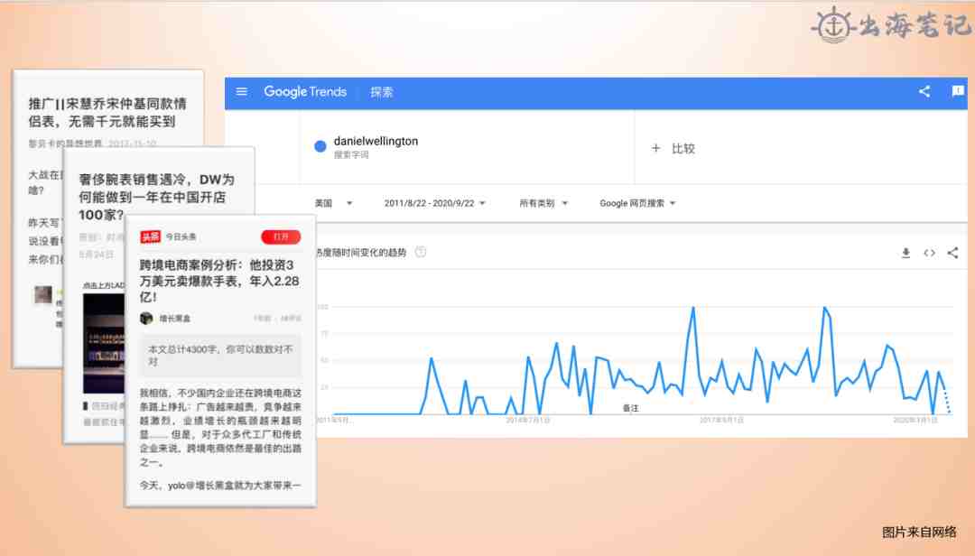Click the Google Trends logo

tap(305, 92)
